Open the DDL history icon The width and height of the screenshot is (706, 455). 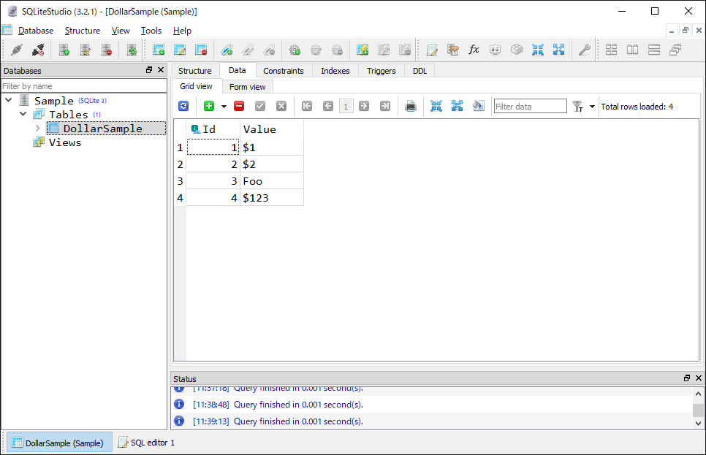point(453,50)
